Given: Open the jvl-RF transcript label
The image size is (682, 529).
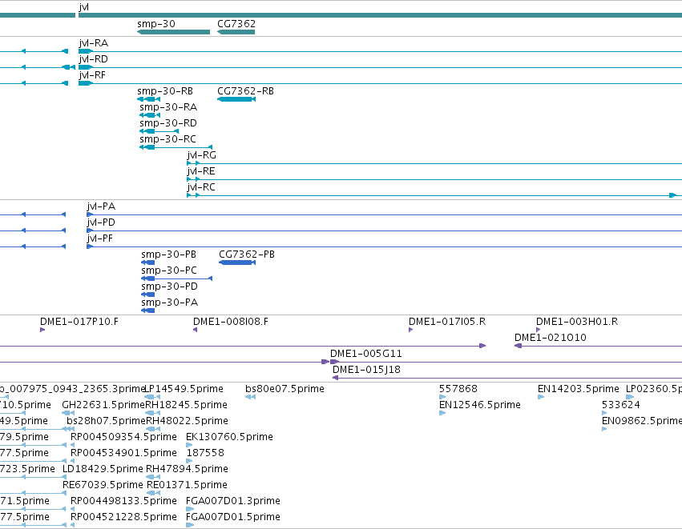Looking at the screenshot, I should click(92, 75).
